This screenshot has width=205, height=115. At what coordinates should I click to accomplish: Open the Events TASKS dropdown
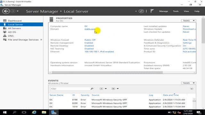[x=189, y=83]
